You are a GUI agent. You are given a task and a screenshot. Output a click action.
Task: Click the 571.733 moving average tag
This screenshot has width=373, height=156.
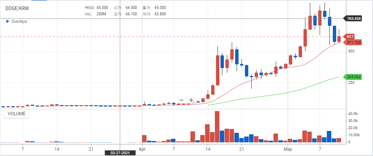353,43
